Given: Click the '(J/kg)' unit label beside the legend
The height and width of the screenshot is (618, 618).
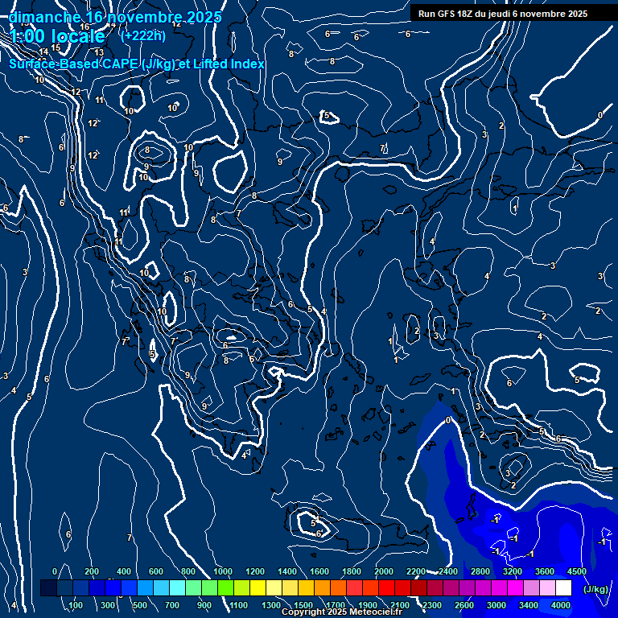Looking at the screenshot, I should click(595, 589).
